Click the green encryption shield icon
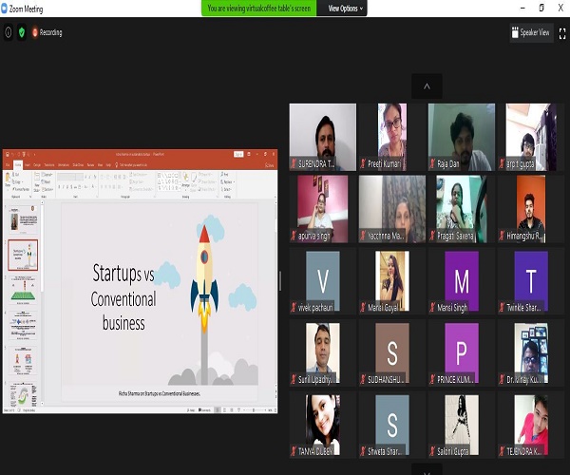 [22, 32]
